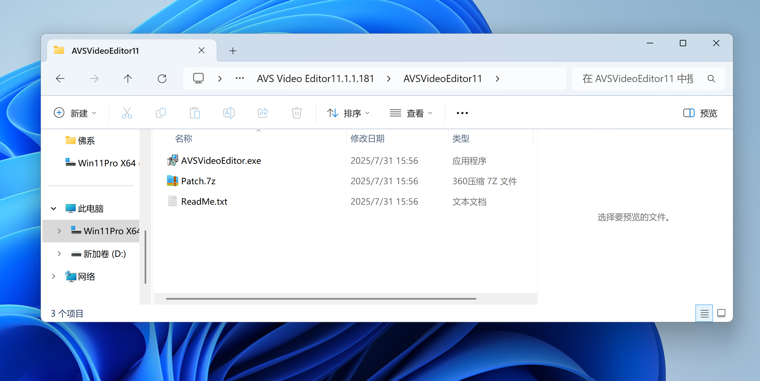Click the Copy icon in toolbar

[161, 113]
